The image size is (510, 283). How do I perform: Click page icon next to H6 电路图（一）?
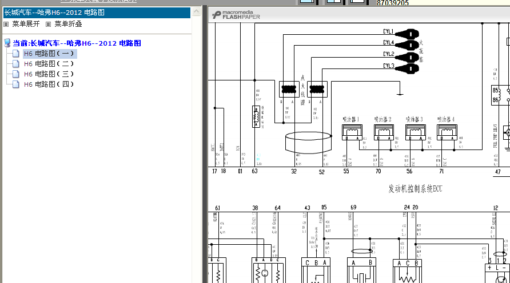point(15,54)
